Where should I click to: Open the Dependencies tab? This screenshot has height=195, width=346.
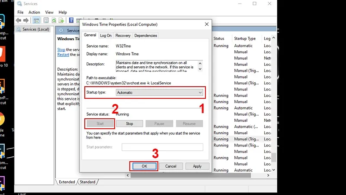coord(146,36)
